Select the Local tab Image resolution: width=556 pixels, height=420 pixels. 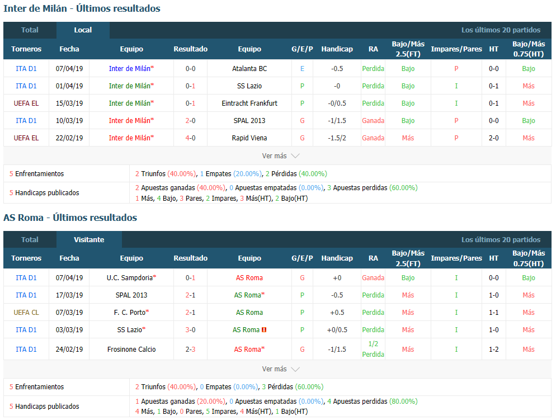point(83,30)
